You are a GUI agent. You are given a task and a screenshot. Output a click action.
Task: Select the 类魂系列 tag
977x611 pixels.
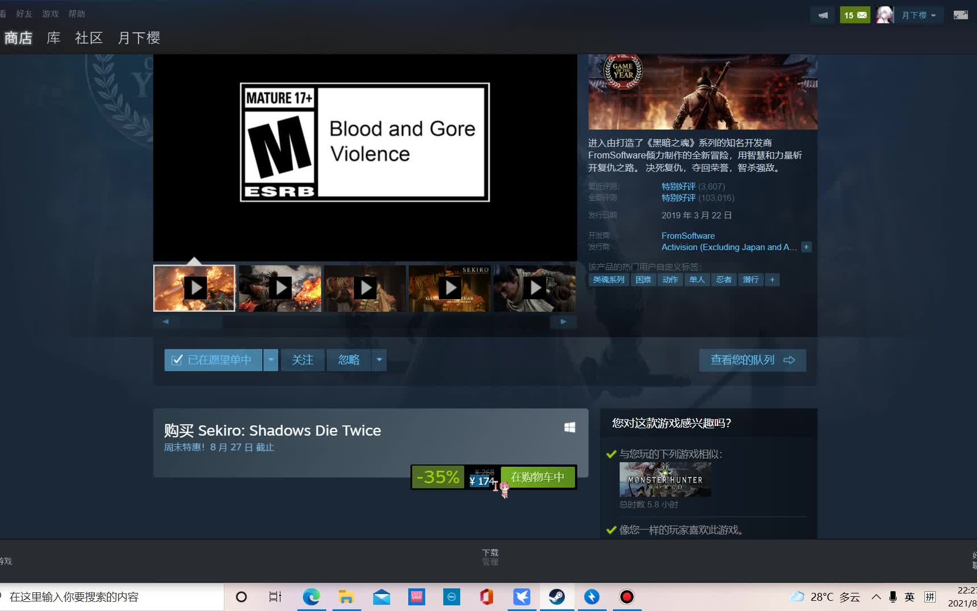[x=608, y=279]
